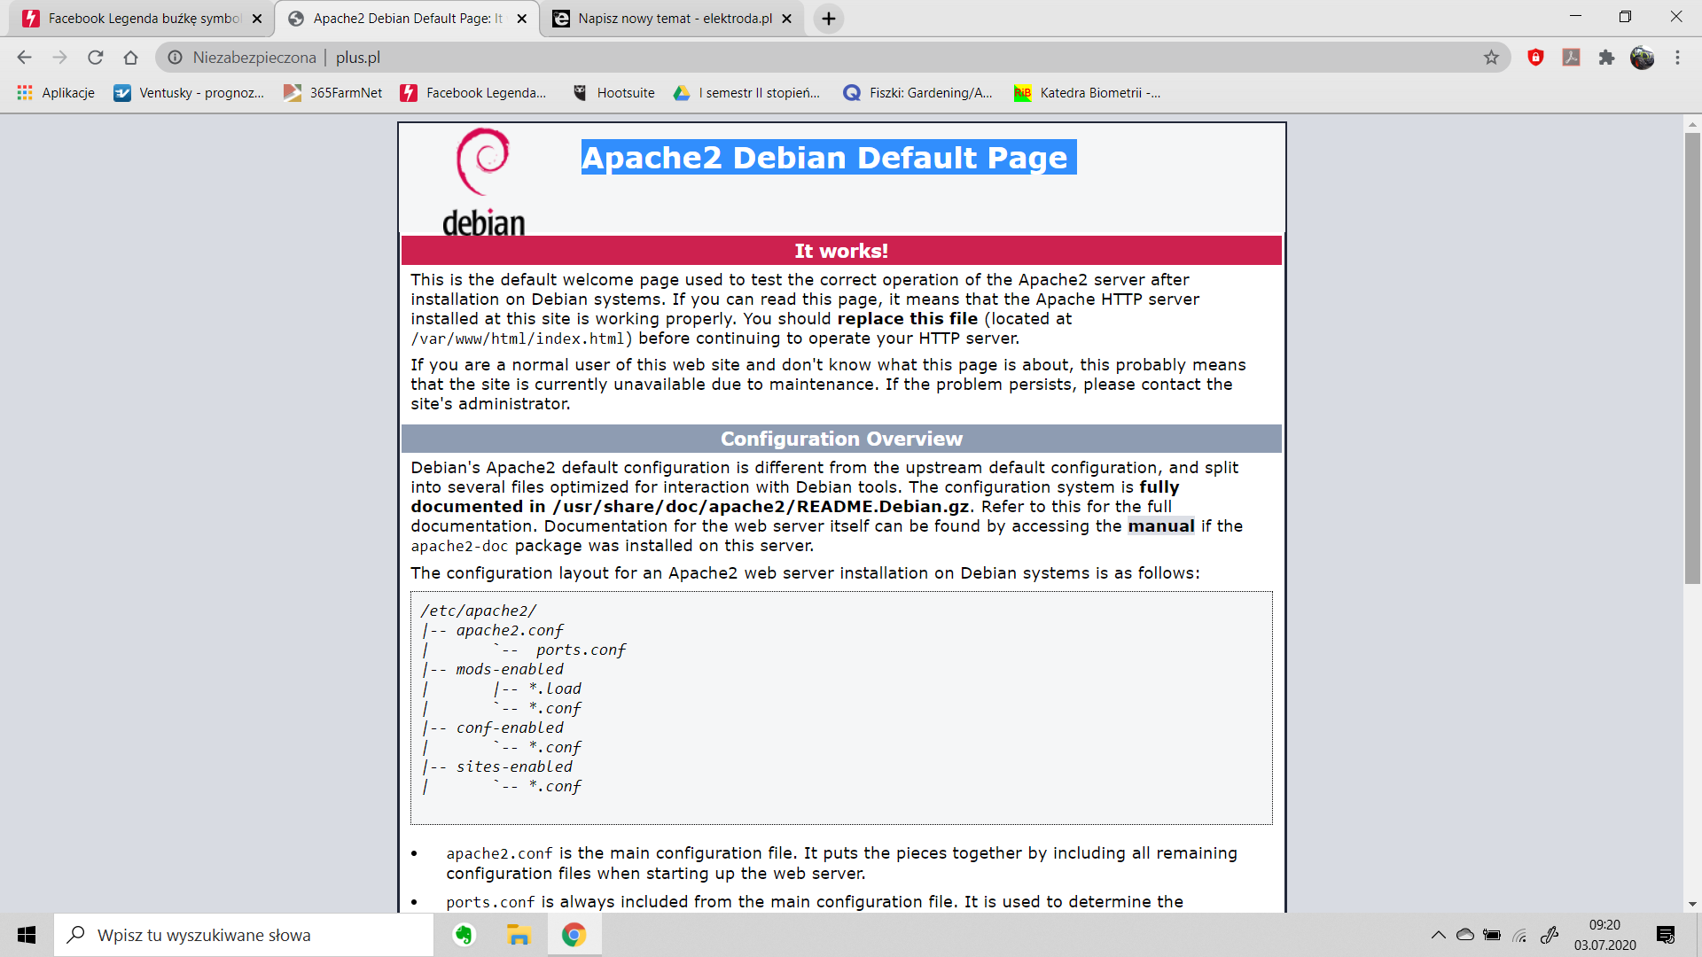This screenshot has height=957, width=1702.
Task: Open the red shield extension
Action: (1535, 58)
